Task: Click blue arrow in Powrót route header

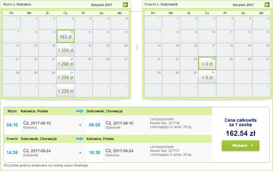Action: 80,138
